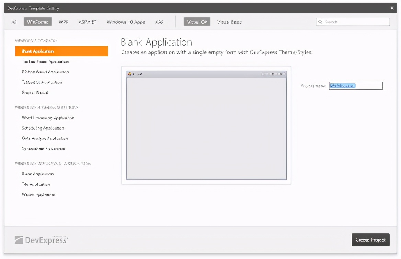Click the WinForms Business Solutions header
Screen dimensions: 401x259
(47, 108)
